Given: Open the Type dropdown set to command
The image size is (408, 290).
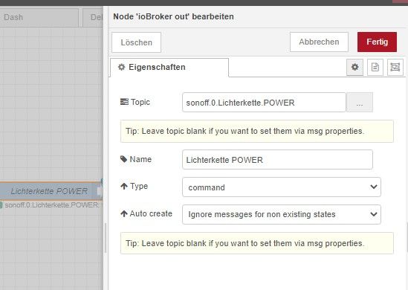Looking at the screenshot, I should [x=282, y=187].
